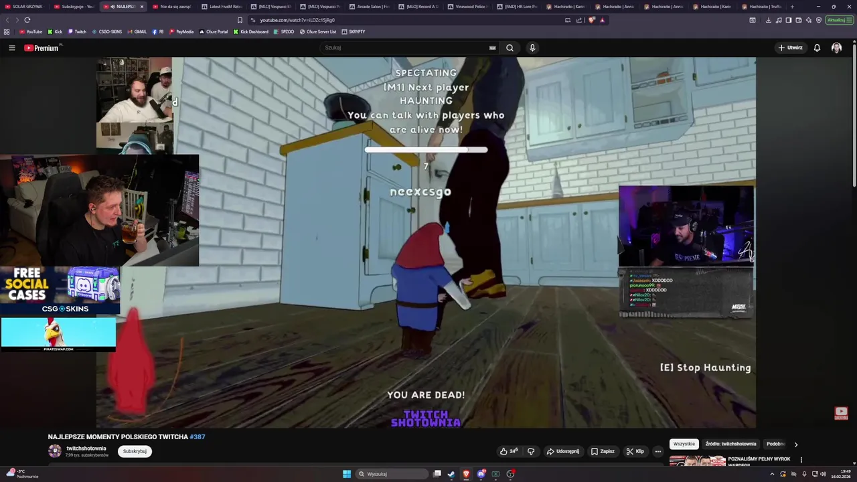
Task: Open a new browser tab
Action: 792,7
